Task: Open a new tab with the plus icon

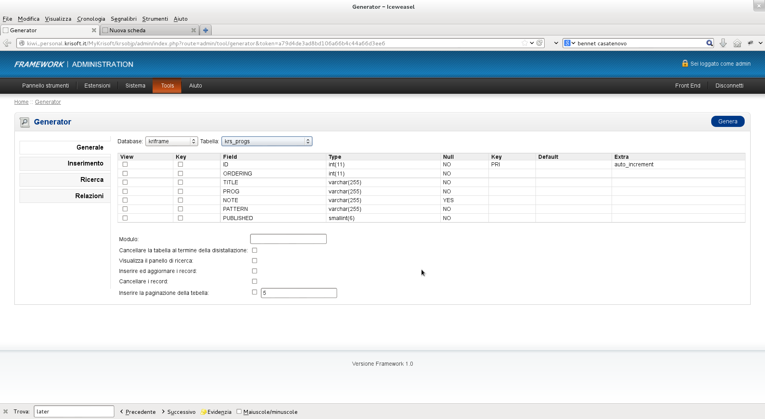Action: (205, 30)
